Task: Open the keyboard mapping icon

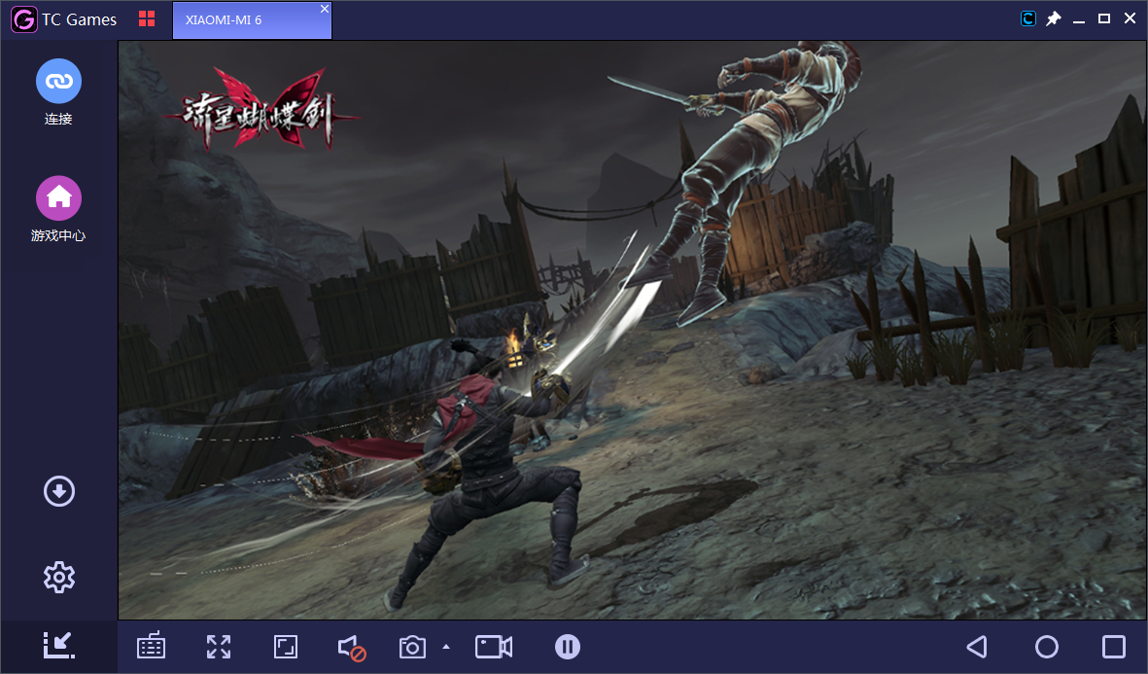Action: tap(151, 646)
